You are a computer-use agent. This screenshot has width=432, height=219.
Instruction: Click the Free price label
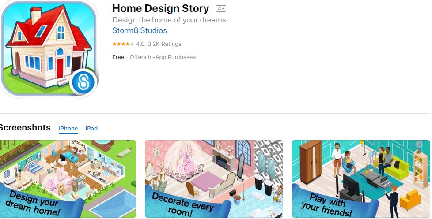pos(118,57)
